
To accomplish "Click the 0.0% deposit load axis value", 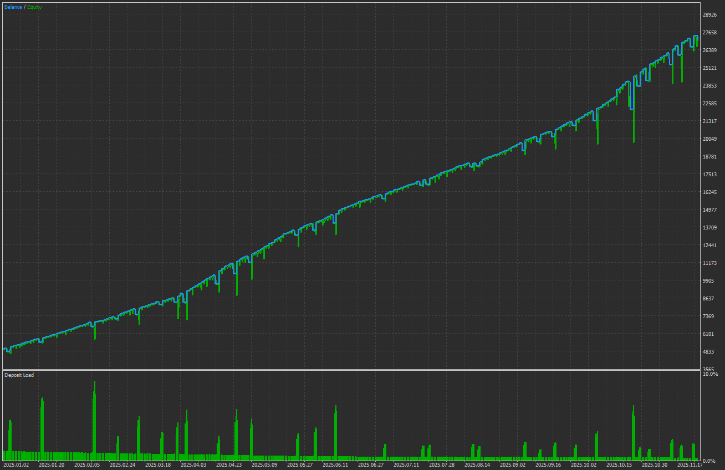I will pos(710,461).
